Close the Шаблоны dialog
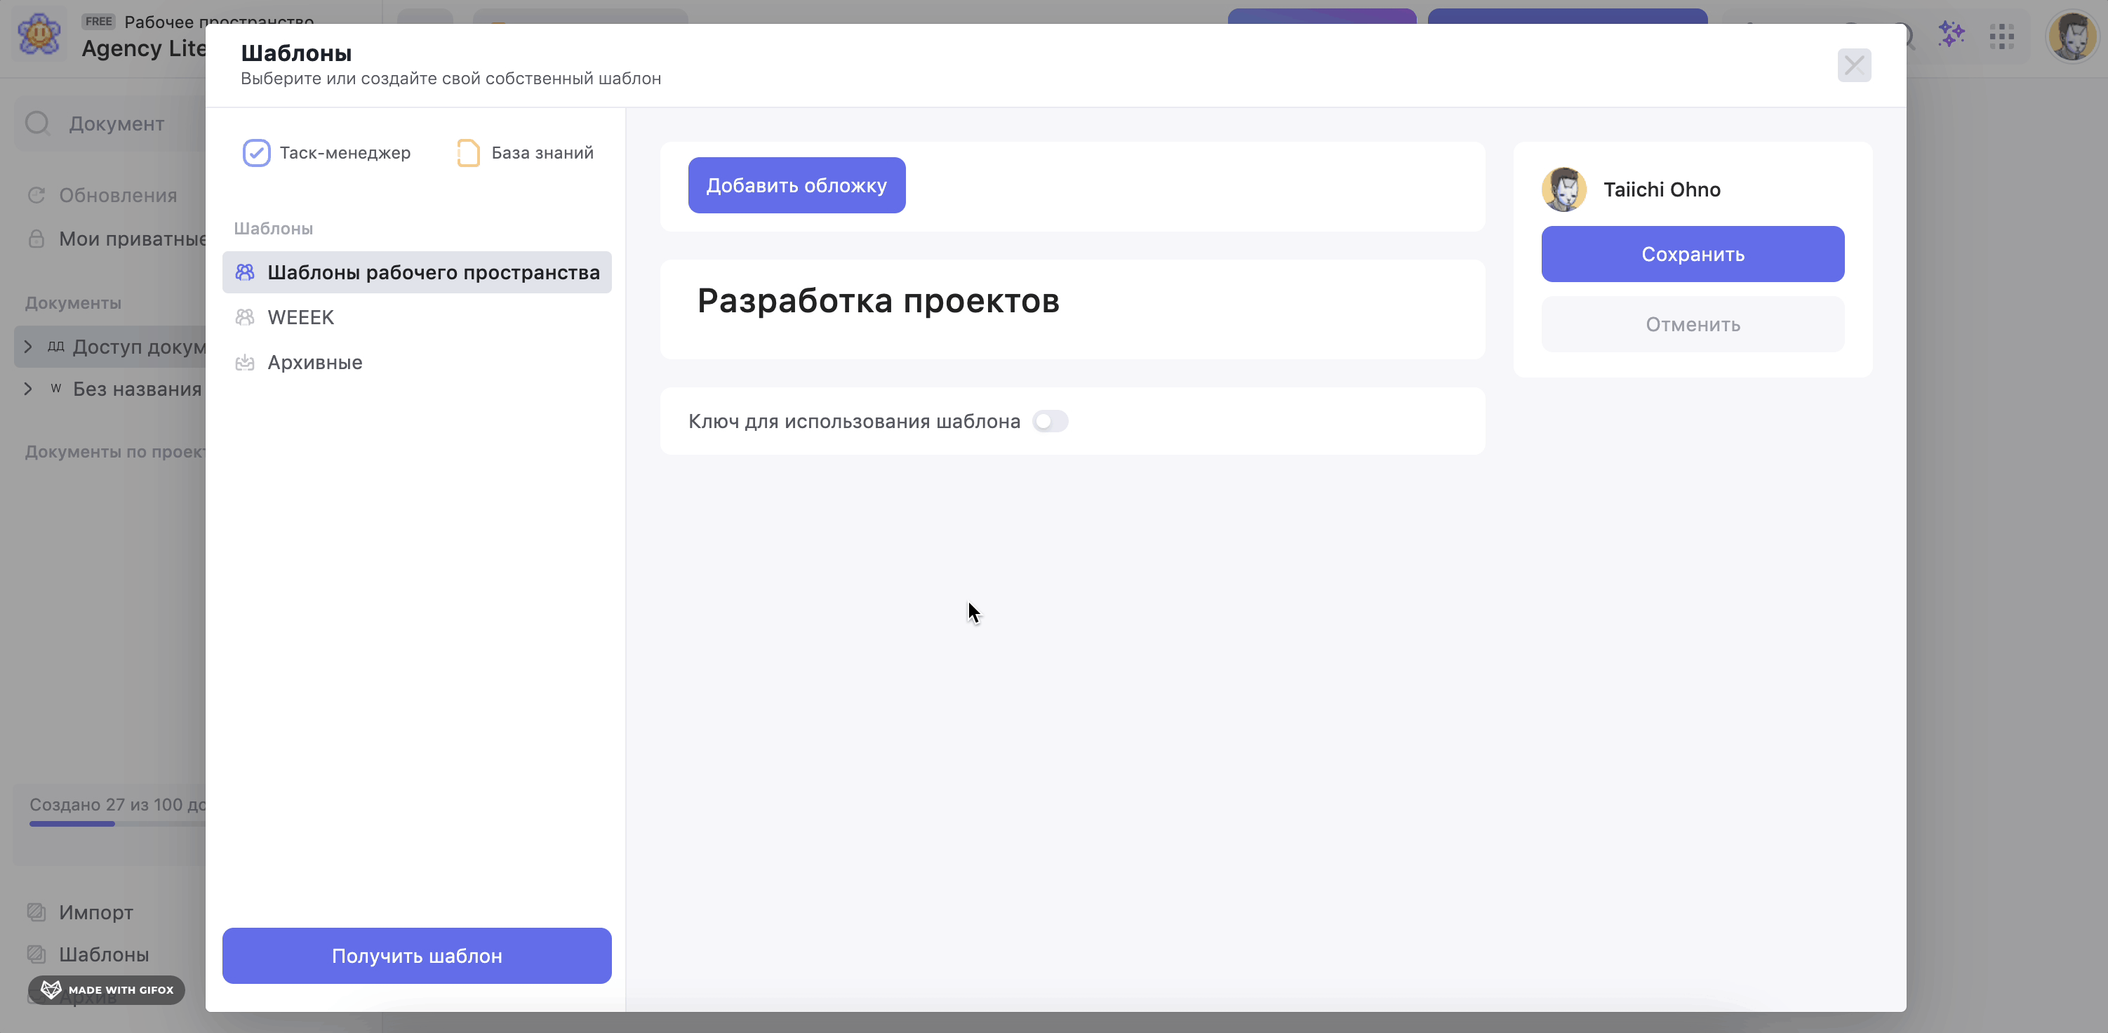2108x1033 pixels. 1853,65
